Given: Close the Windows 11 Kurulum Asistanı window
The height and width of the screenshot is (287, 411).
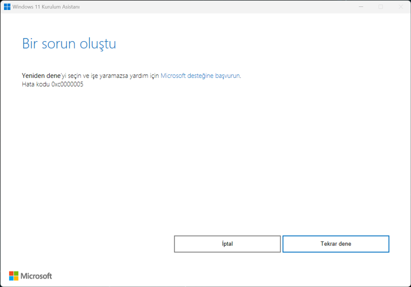Looking at the screenshot, I should (400, 7).
